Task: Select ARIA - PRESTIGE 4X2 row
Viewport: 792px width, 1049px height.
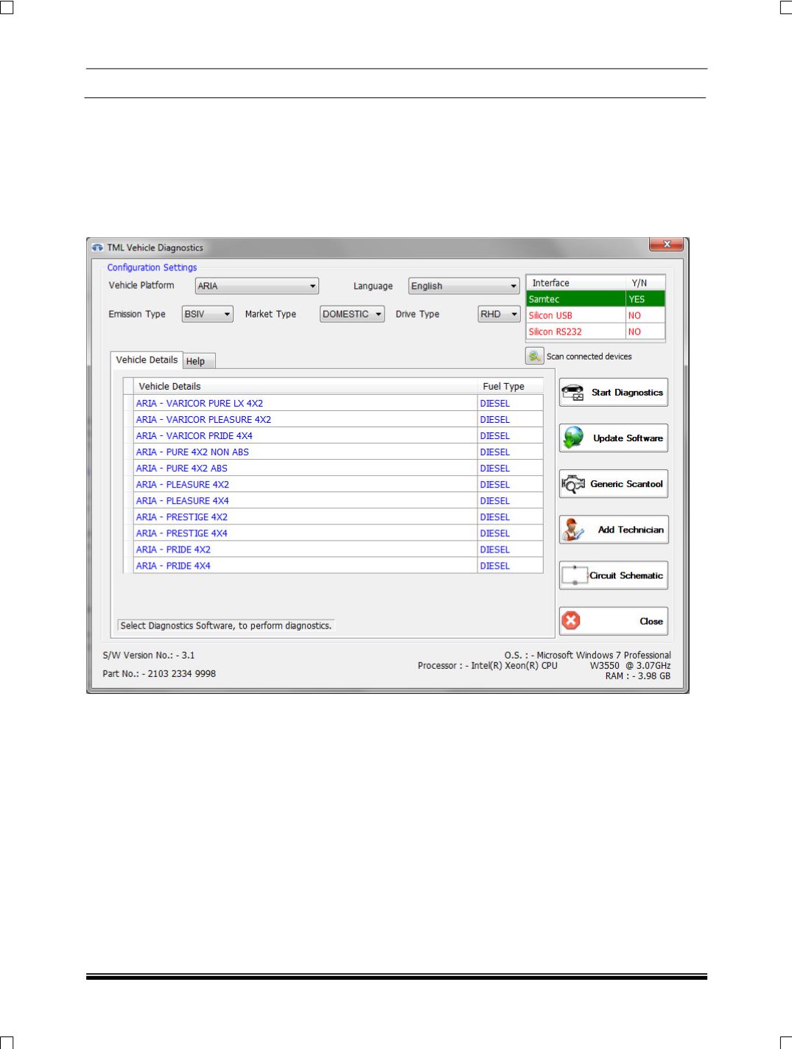Action: pos(334,516)
